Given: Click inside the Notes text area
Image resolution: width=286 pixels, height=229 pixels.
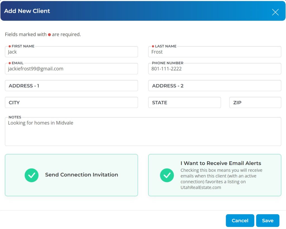Looking at the screenshot, I should click(x=143, y=132).
